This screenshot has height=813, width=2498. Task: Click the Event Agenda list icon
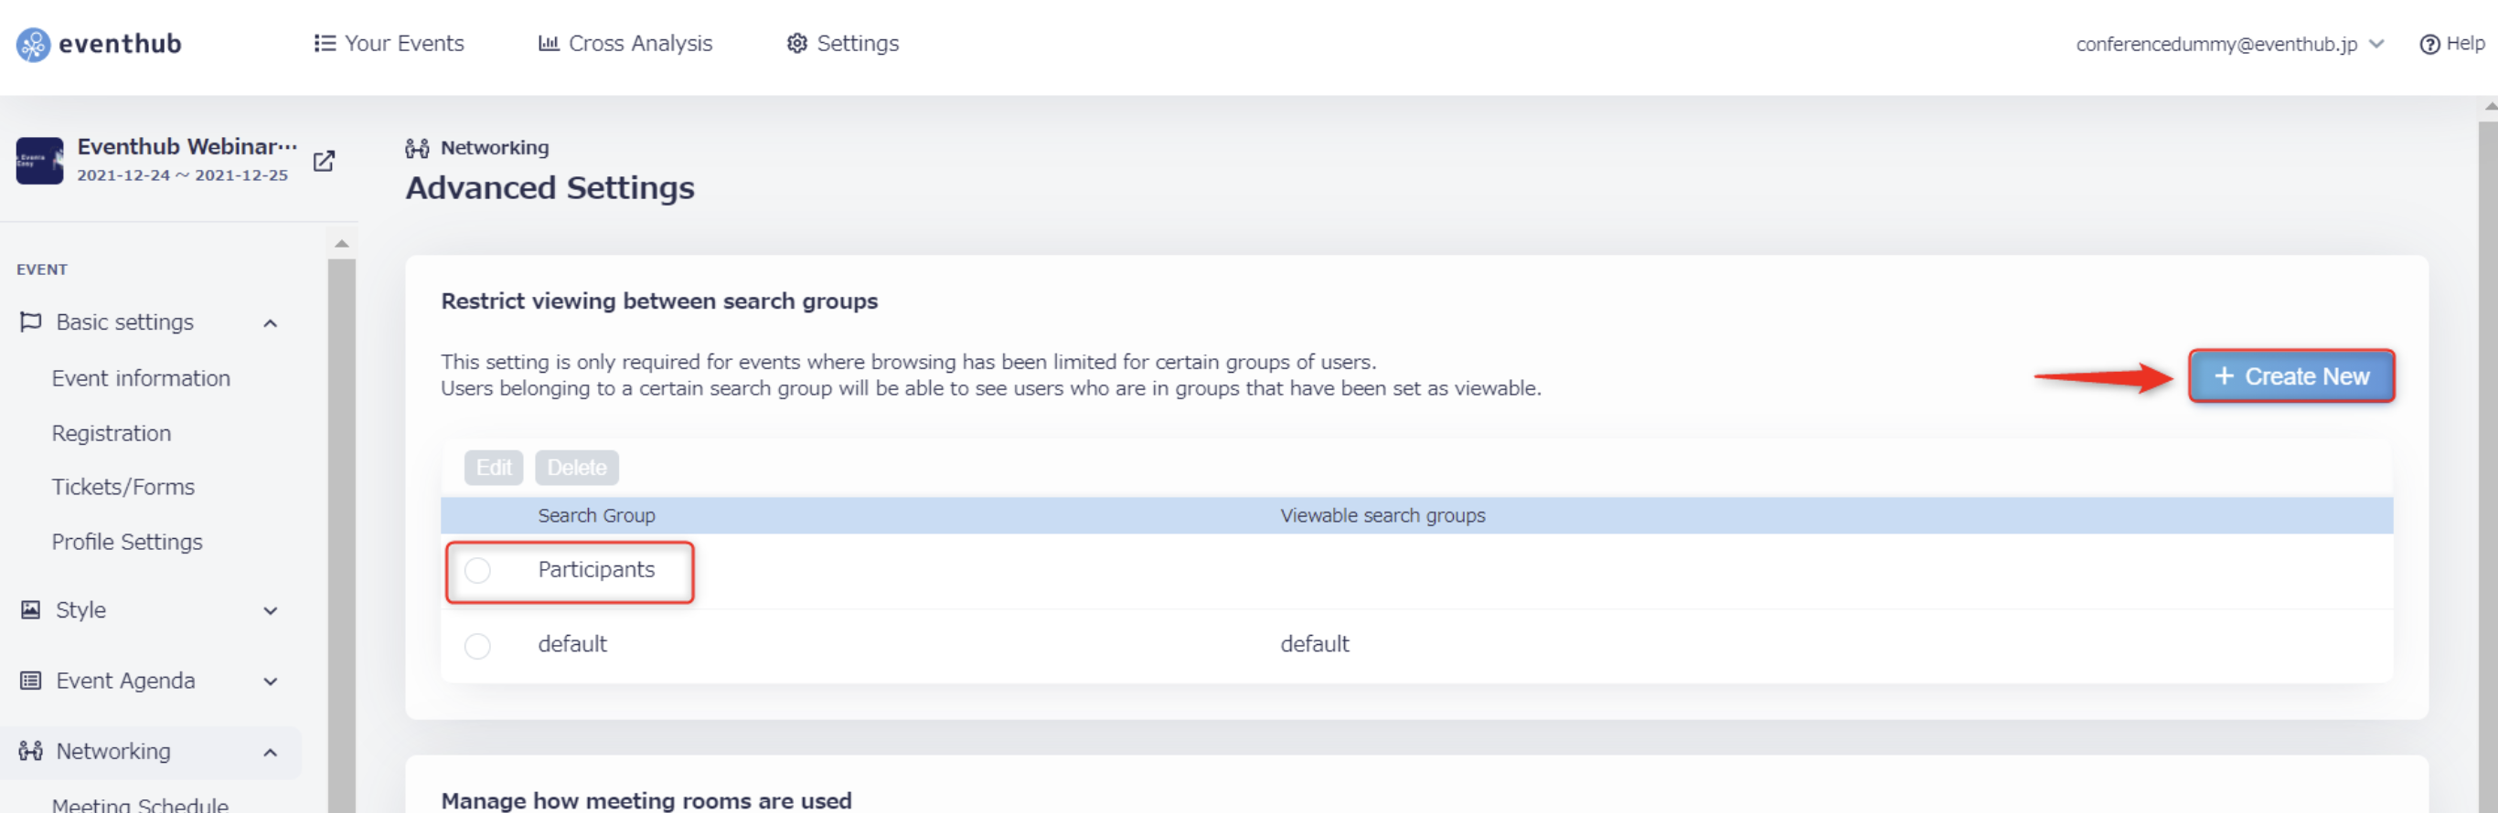[x=31, y=681]
